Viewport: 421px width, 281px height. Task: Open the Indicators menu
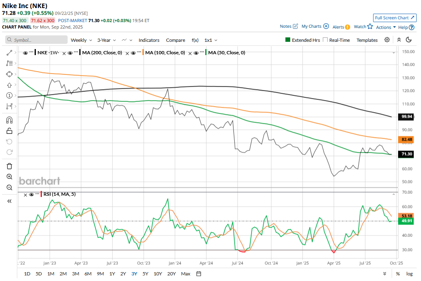(x=149, y=40)
